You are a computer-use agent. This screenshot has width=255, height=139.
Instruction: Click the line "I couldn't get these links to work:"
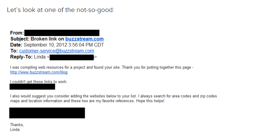tap(38, 82)
